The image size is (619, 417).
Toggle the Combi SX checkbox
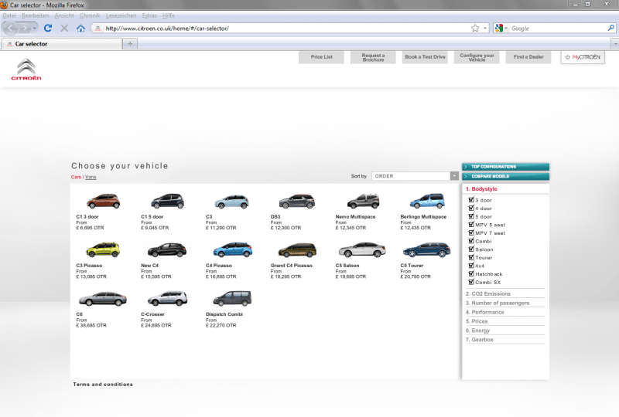point(471,282)
